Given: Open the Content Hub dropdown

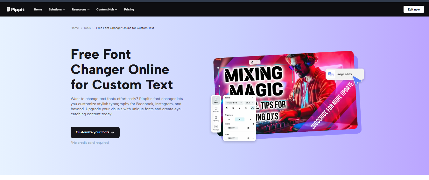Looking at the screenshot, I should coord(107,10).
